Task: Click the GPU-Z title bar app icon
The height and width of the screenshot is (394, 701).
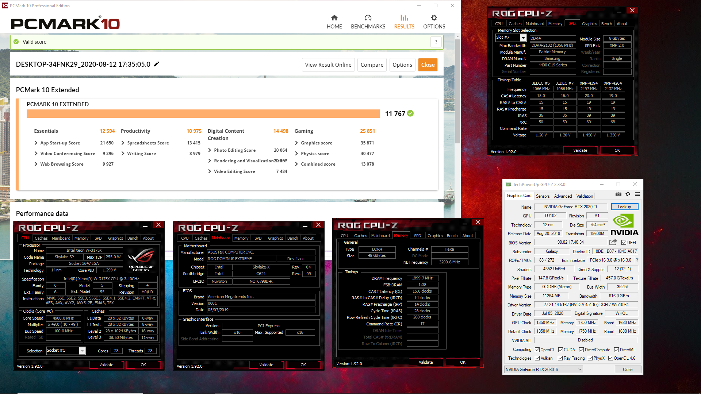Action: click(x=508, y=184)
